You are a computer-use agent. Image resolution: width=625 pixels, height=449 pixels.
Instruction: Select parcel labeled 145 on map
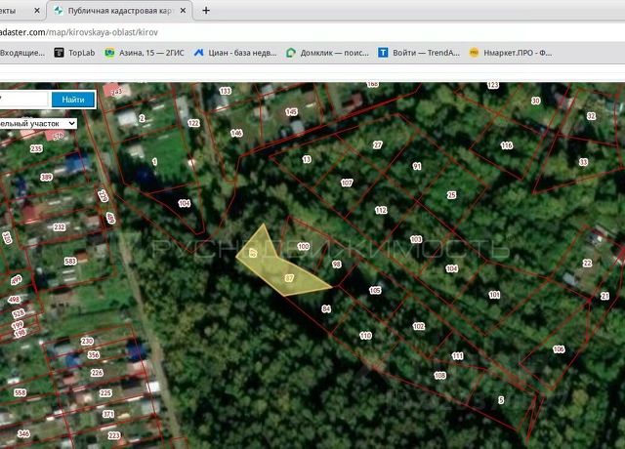click(x=291, y=112)
